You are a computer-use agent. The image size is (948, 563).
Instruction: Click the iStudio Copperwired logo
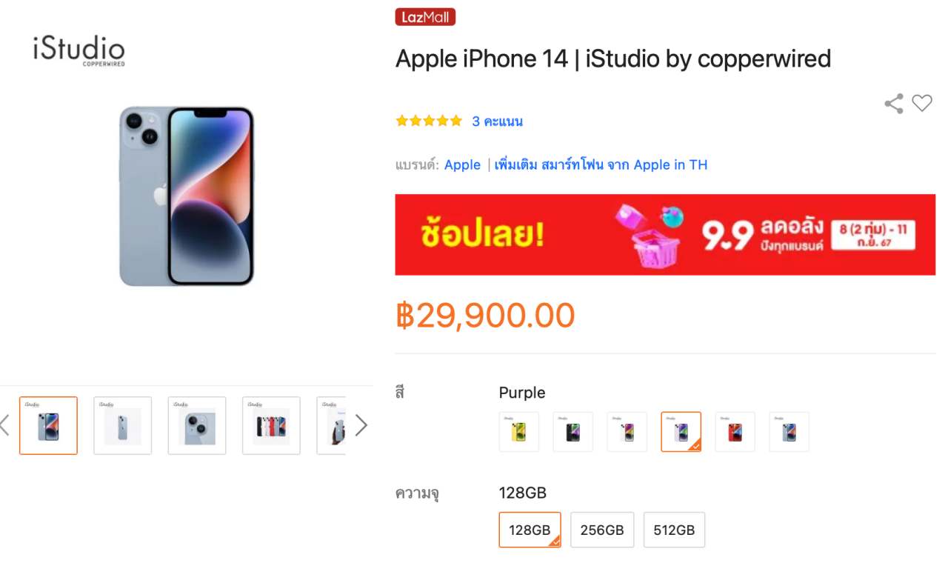(x=79, y=50)
